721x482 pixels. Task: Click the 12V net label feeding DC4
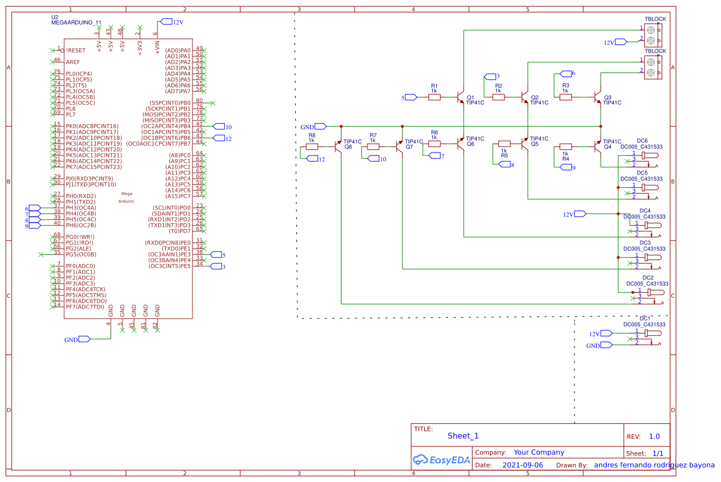pyautogui.click(x=579, y=213)
